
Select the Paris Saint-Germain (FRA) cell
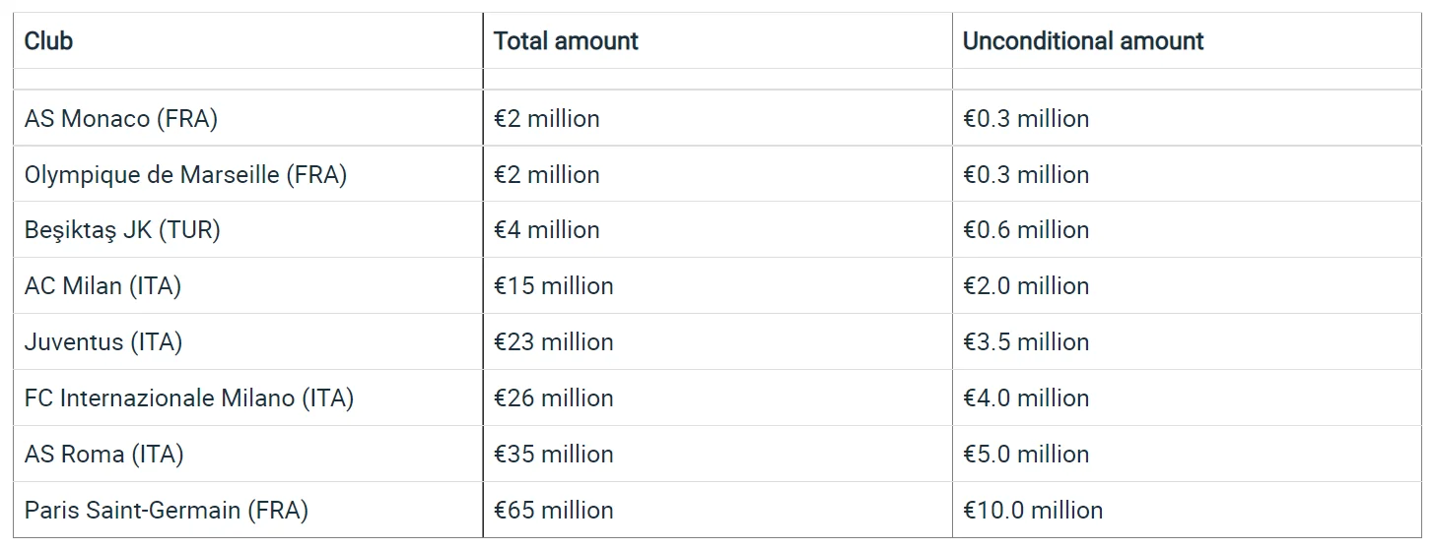click(167, 511)
